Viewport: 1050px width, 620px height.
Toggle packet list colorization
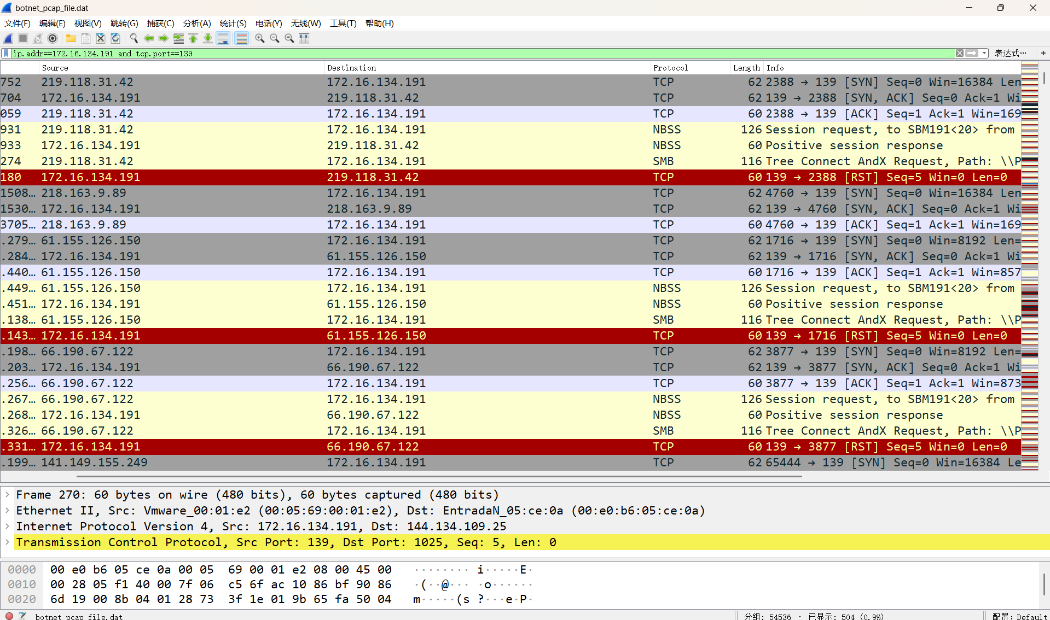(x=241, y=38)
